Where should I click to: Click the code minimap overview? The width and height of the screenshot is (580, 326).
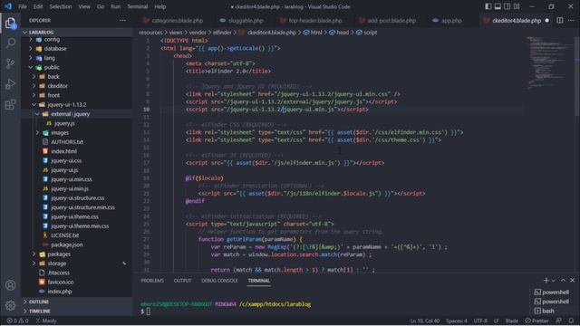tap(549, 62)
